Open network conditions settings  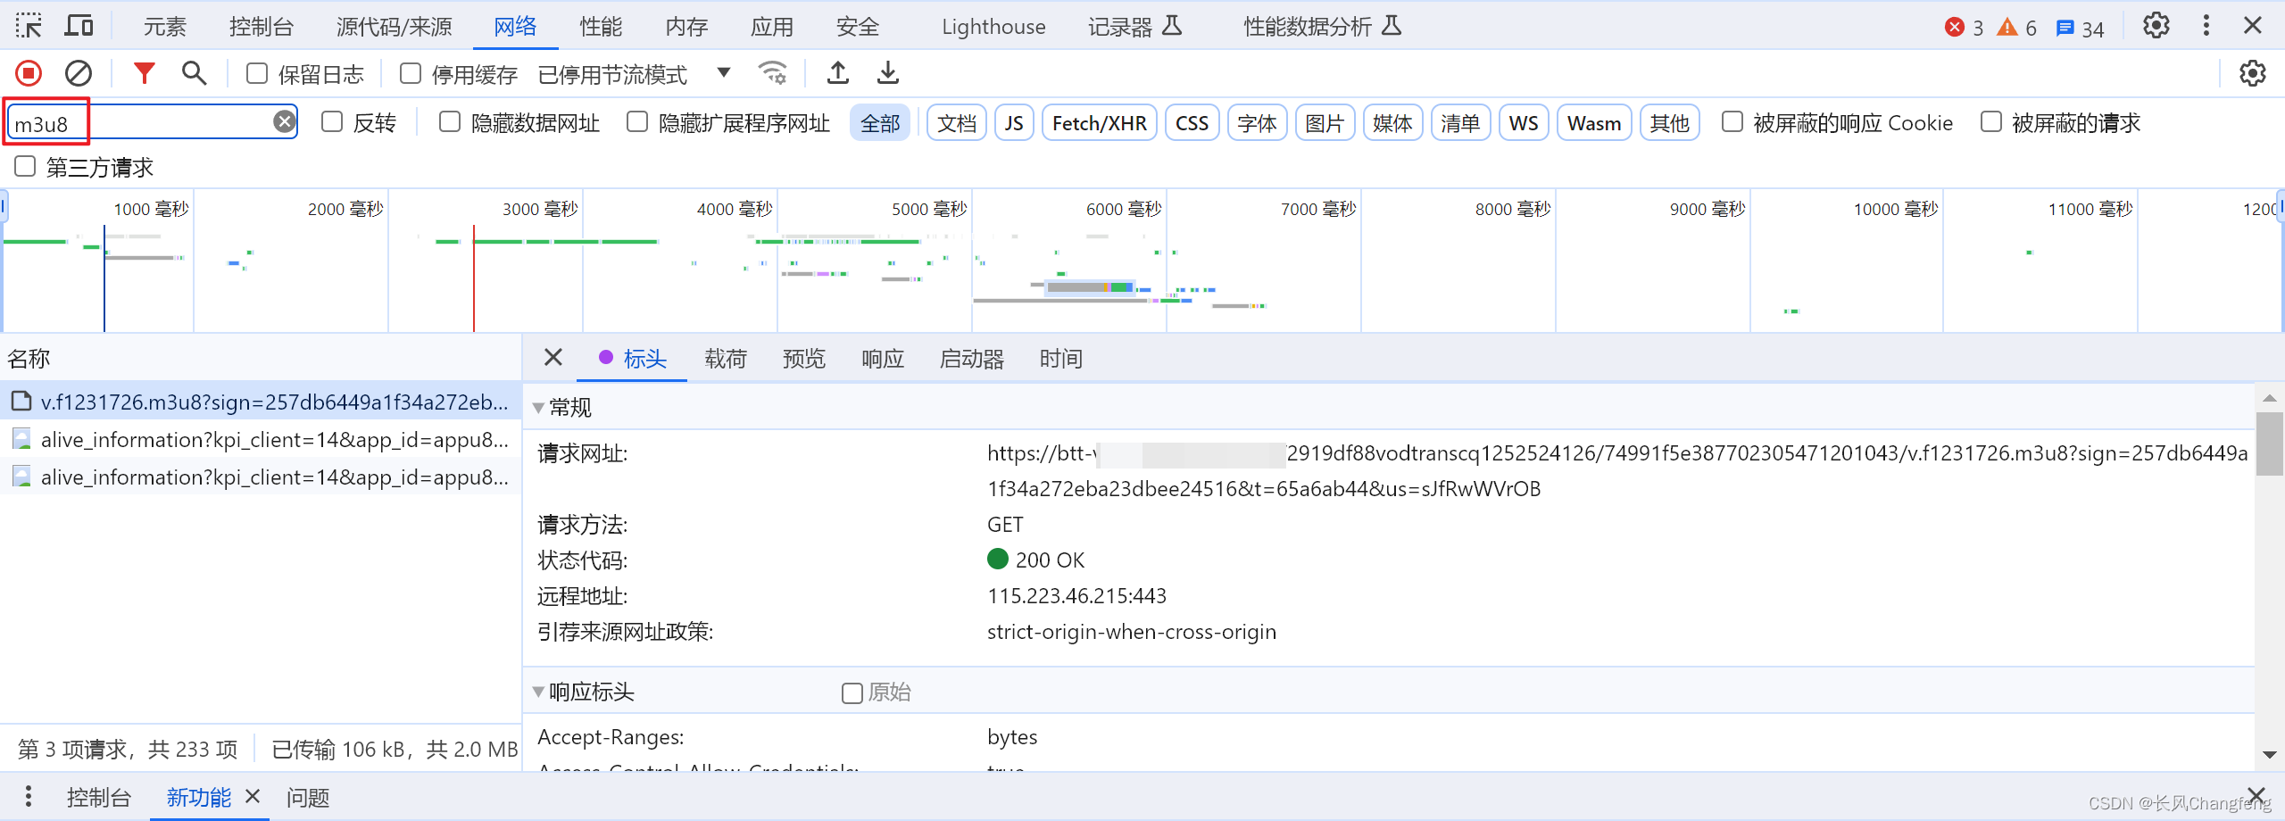pos(772,72)
